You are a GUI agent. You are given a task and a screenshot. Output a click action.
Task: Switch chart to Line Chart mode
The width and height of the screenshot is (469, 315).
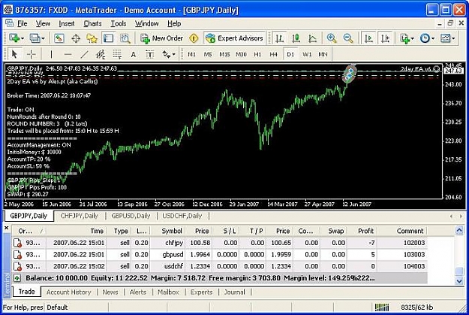[x=312, y=38]
